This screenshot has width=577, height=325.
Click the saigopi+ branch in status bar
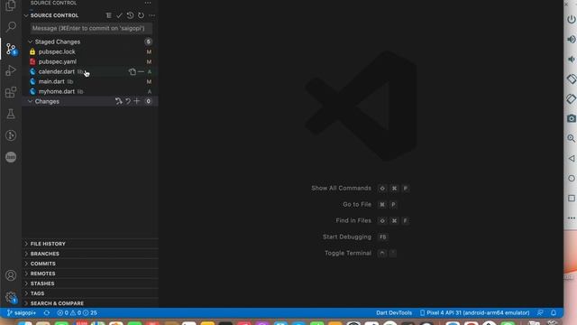22,313
